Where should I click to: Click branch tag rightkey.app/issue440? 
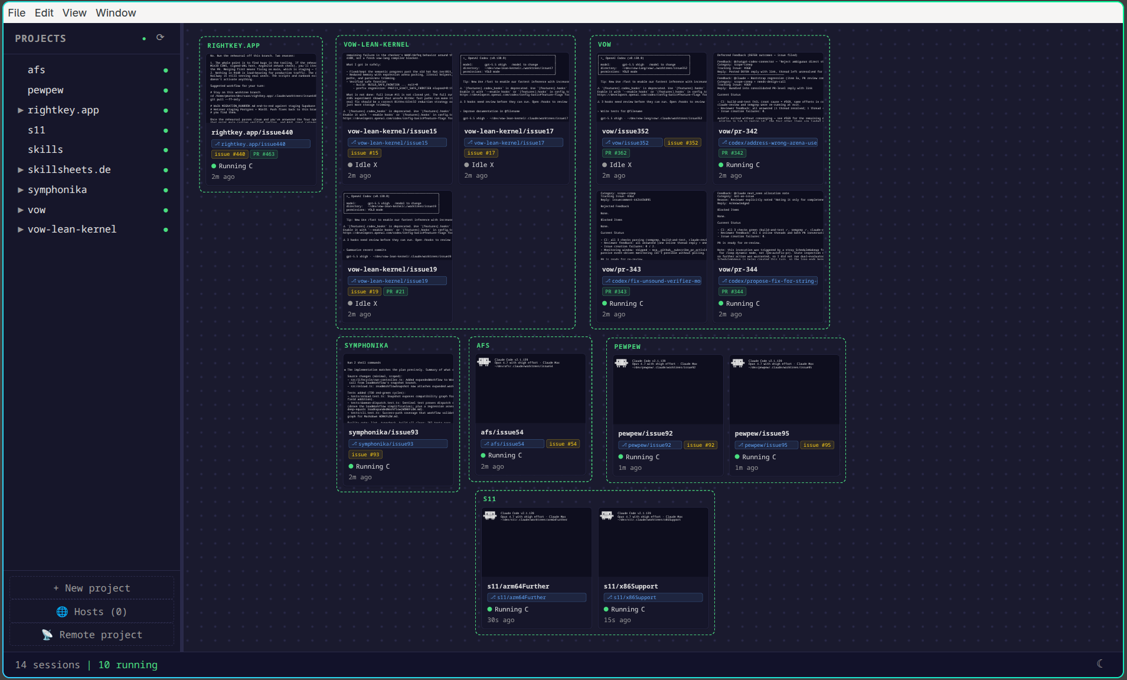260,144
